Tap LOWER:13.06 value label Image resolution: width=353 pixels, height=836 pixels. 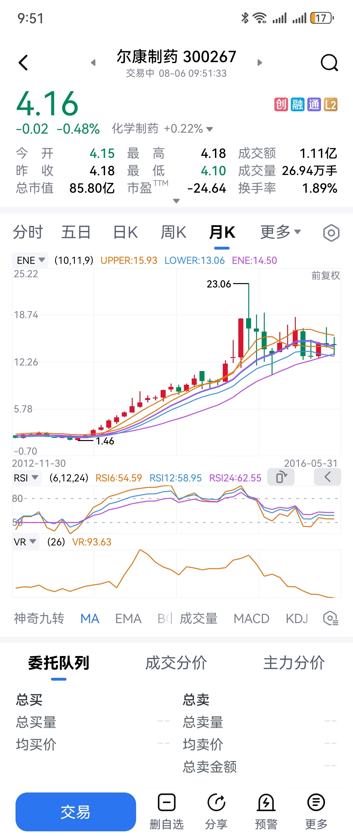tap(194, 260)
